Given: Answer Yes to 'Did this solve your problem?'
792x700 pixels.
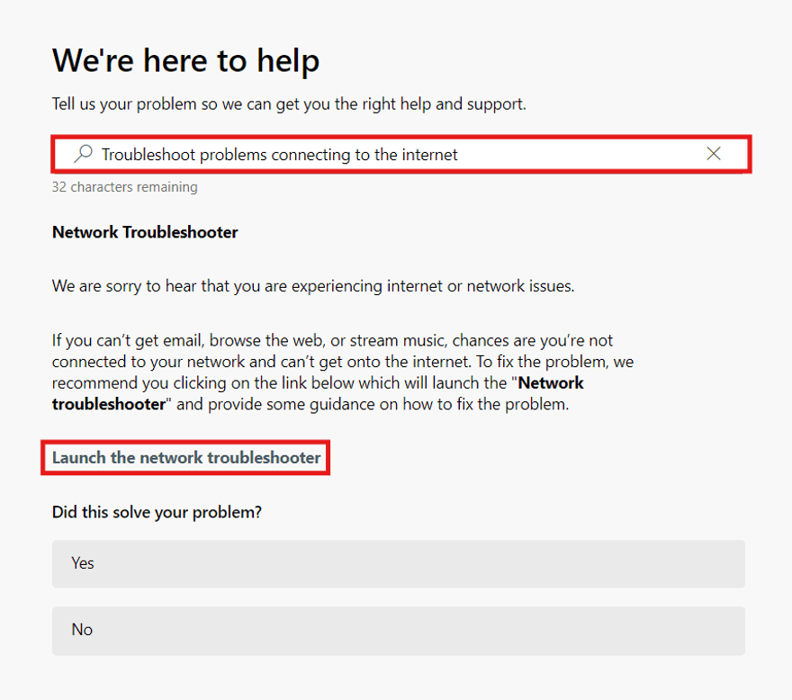Looking at the screenshot, I should (x=398, y=563).
